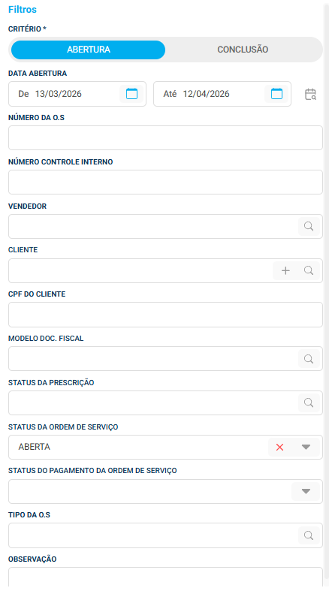Open Status da Prescrição search lookup
329x597 pixels.
(x=309, y=403)
